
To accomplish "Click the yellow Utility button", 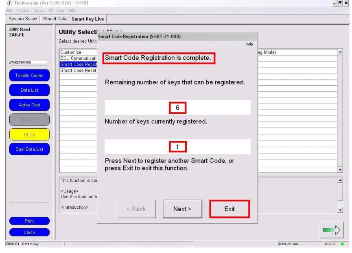I will (x=29, y=134).
